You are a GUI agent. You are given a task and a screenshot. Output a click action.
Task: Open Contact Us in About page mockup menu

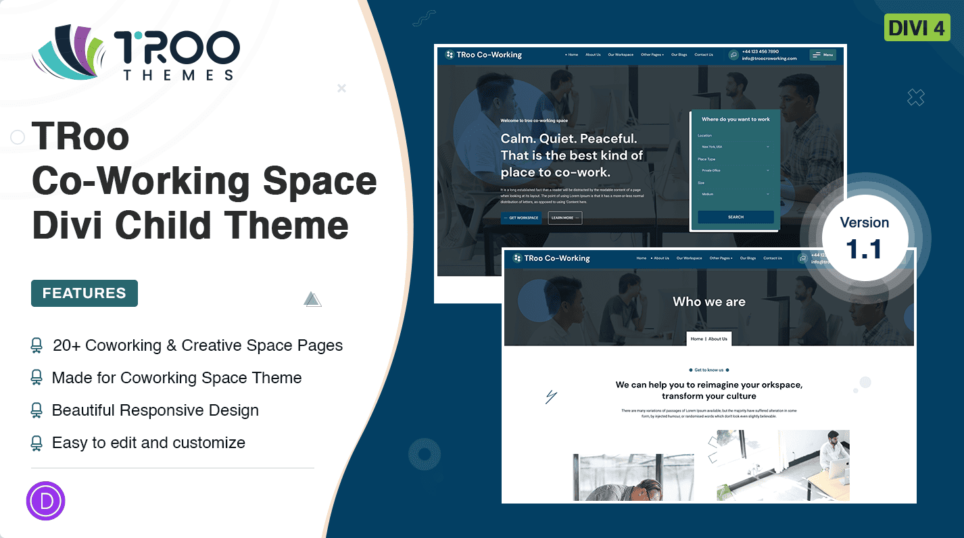pyautogui.click(x=773, y=258)
